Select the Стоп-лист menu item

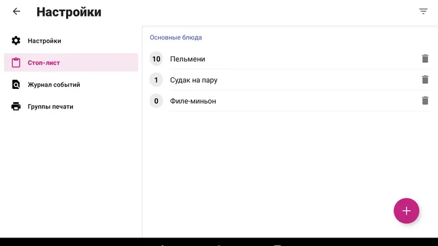tap(71, 62)
